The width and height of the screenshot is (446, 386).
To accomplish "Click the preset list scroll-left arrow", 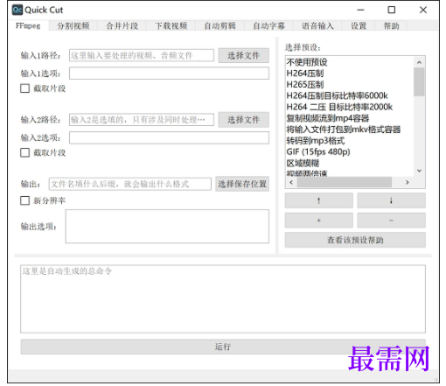I will tap(291, 182).
